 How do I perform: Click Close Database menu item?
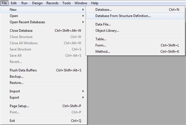tap(21, 31)
